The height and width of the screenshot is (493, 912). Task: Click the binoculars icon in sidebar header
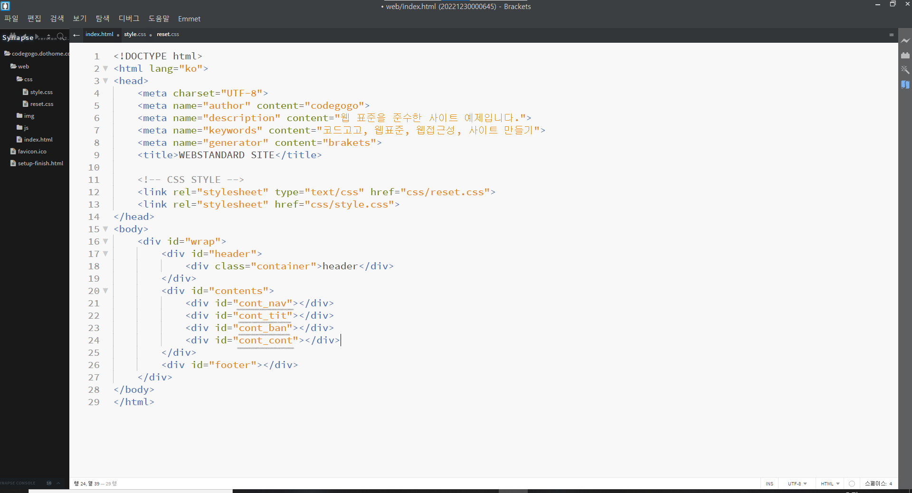(14, 35)
